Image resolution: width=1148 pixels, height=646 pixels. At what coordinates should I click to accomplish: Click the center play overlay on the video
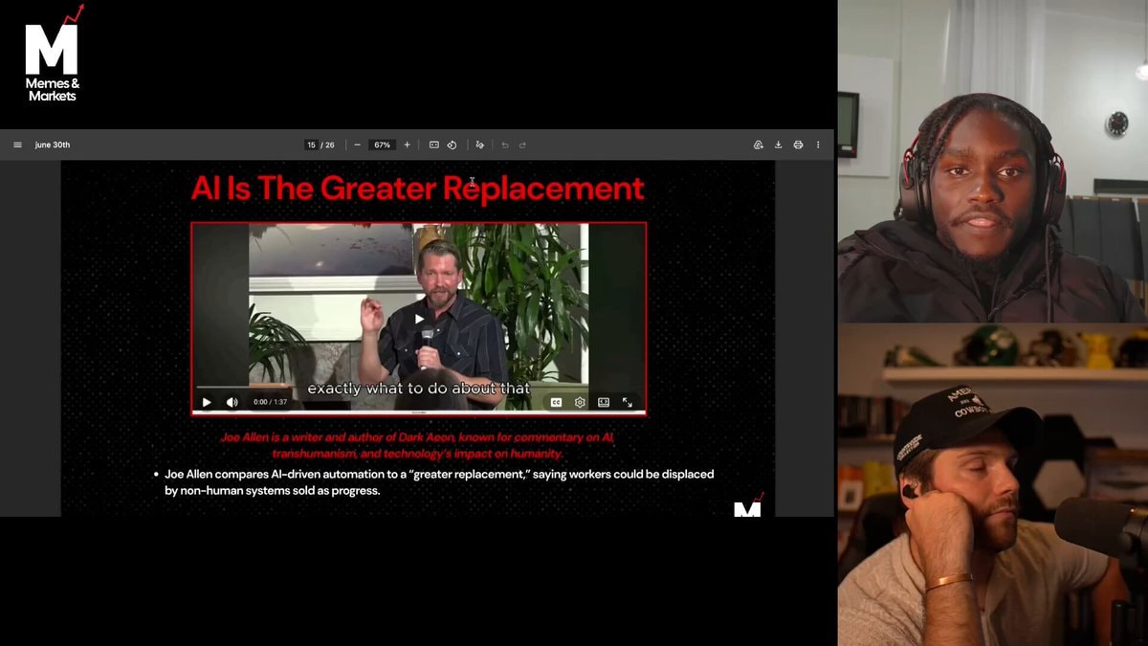(x=419, y=319)
